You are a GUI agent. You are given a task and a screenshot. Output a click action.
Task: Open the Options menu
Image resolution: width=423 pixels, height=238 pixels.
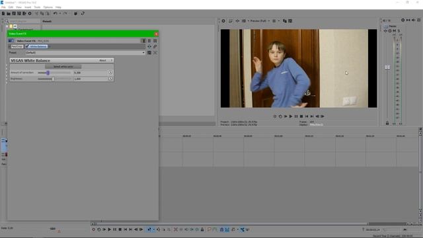(48, 7)
